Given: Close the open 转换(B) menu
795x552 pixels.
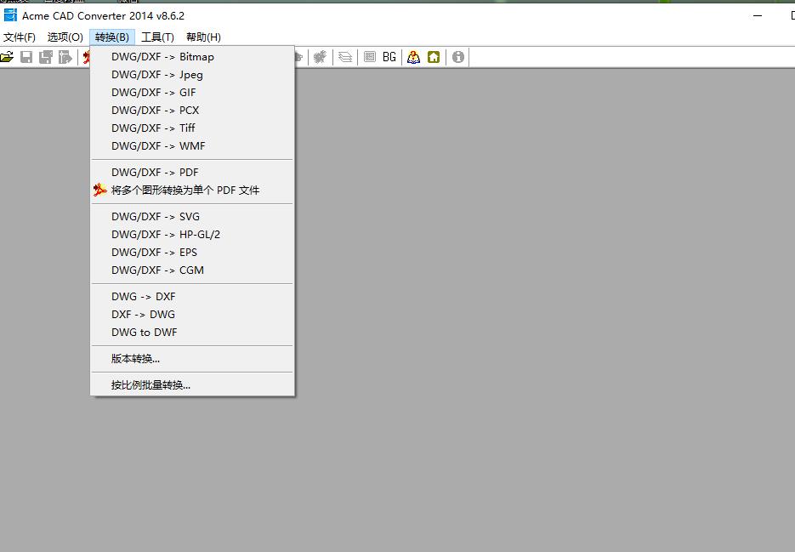Looking at the screenshot, I should [112, 37].
